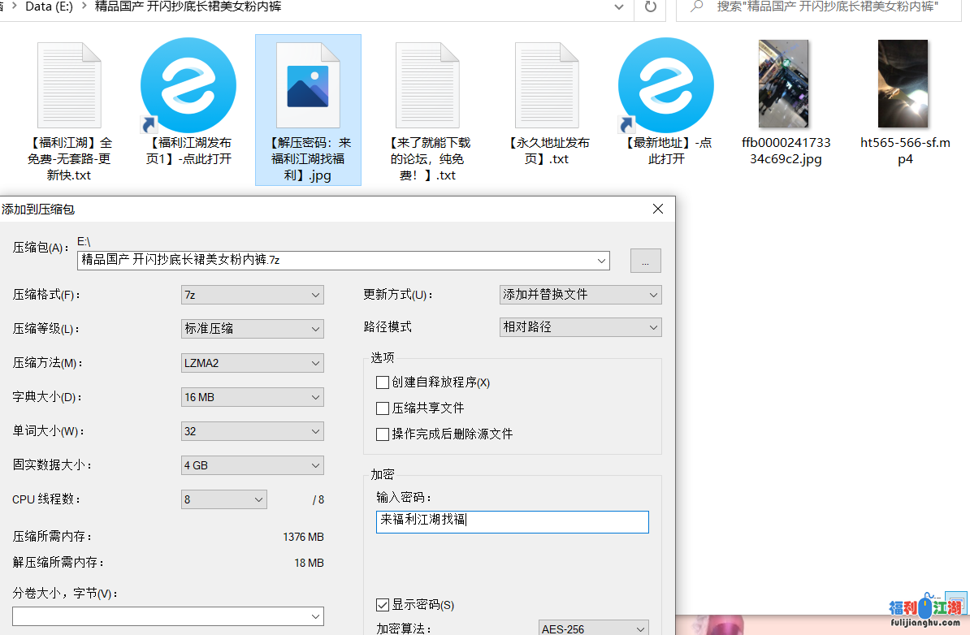970x635 pixels.
Task: Check 操作完成后删除源文件 option
Action: point(383,434)
